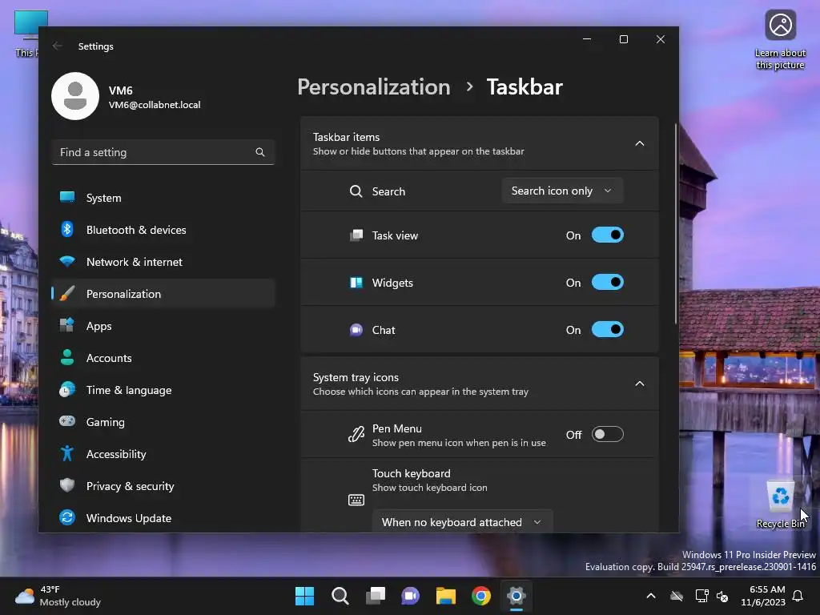Click the Settings window vertical scrollbar
This screenshot has width=820, height=615.
click(x=676, y=225)
